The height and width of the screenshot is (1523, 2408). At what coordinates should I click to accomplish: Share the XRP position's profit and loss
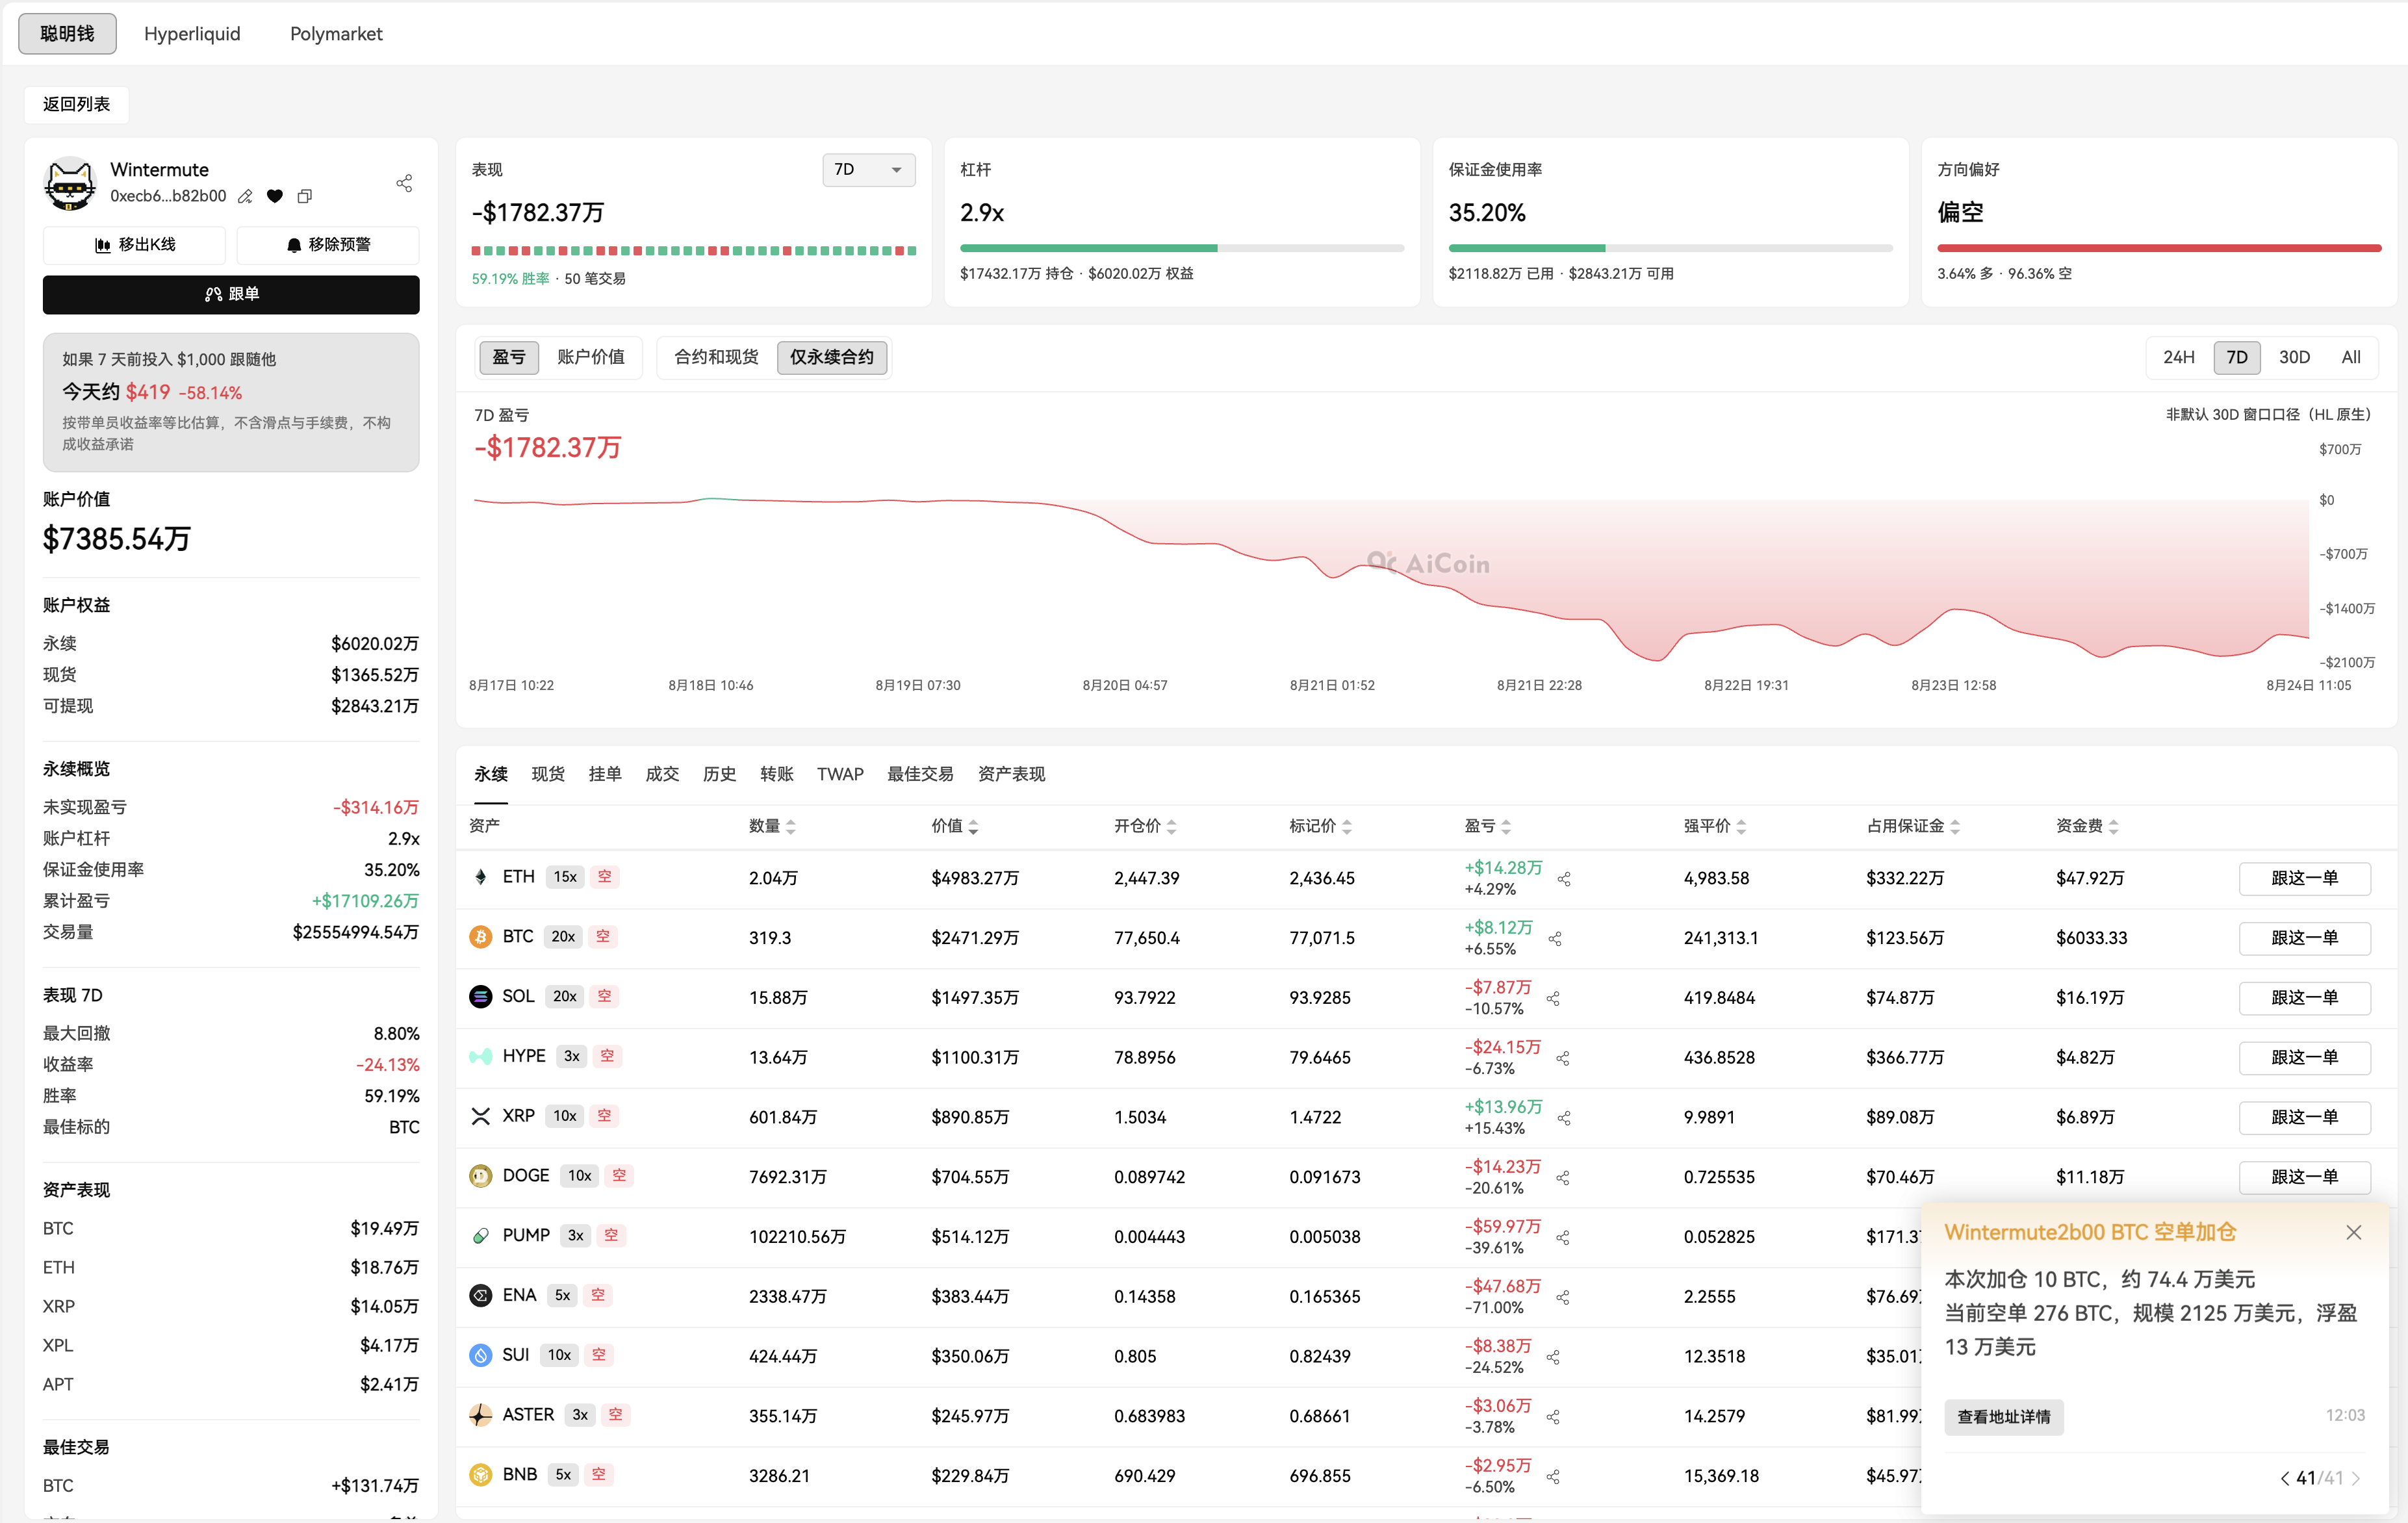[1564, 1118]
